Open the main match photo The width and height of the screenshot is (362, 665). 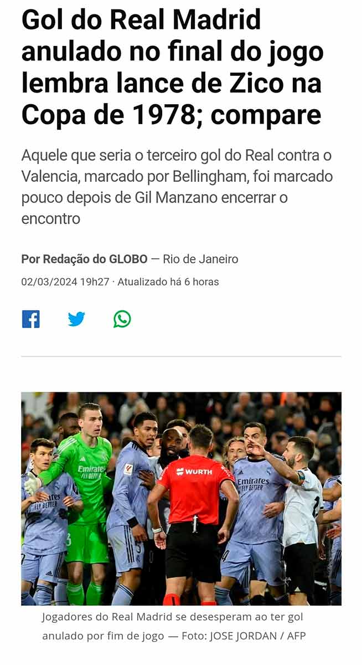pyautogui.click(x=181, y=499)
